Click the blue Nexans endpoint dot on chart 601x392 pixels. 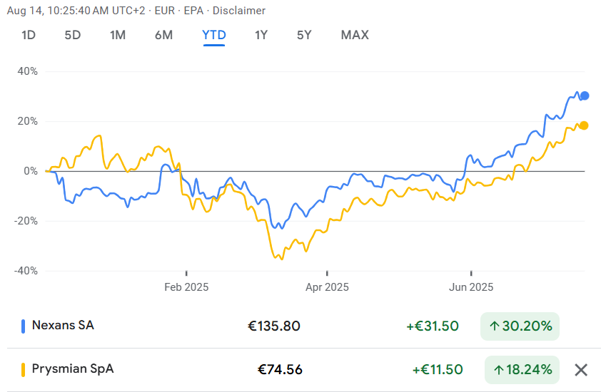(585, 96)
